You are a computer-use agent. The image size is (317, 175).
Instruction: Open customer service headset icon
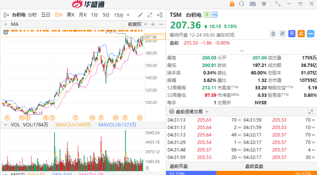(x=241, y=4)
